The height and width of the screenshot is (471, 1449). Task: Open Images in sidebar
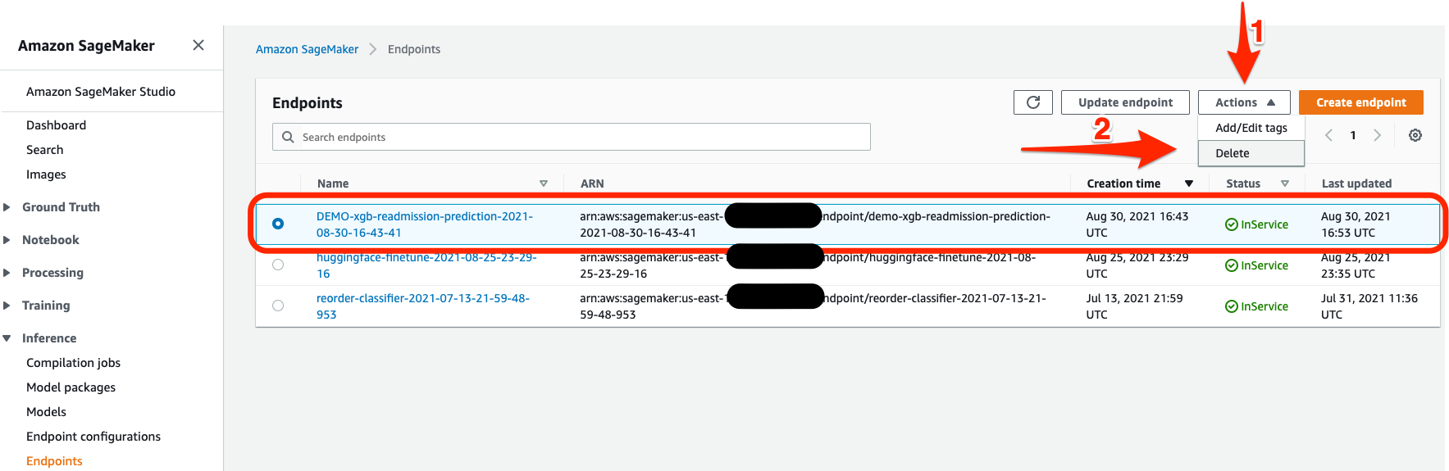coord(46,174)
